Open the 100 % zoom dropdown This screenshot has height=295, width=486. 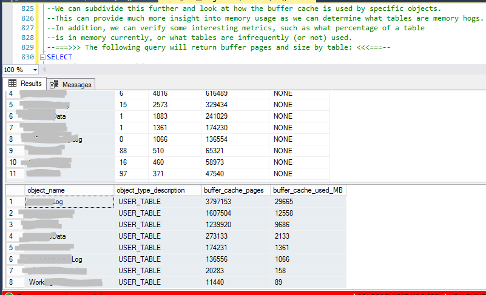[35, 70]
